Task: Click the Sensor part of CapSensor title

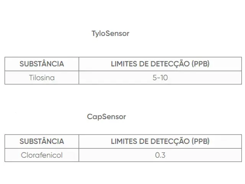Action: click(114, 117)
